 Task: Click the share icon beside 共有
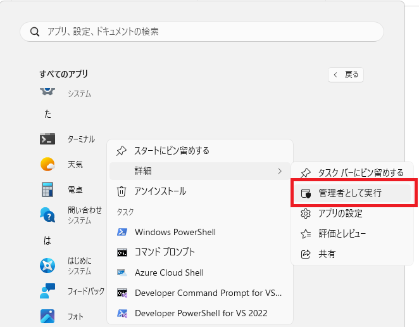pos(306,254)
